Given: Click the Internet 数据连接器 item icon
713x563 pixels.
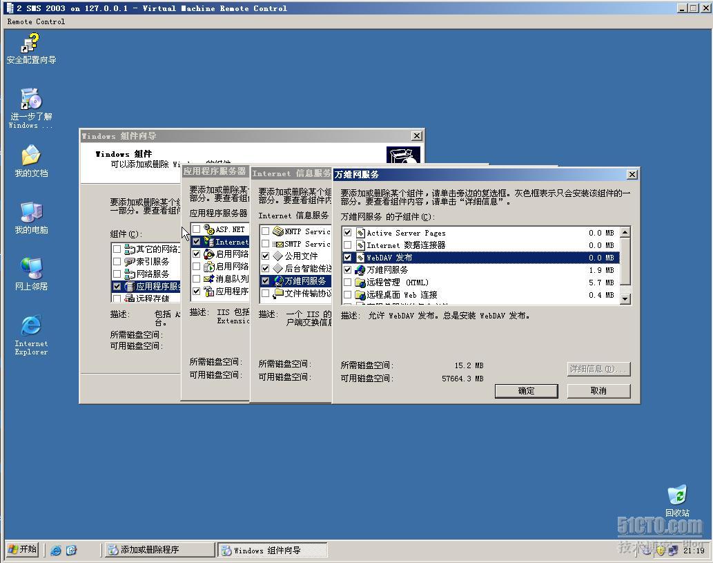Looking at the screenshot, I should (360, 245).
